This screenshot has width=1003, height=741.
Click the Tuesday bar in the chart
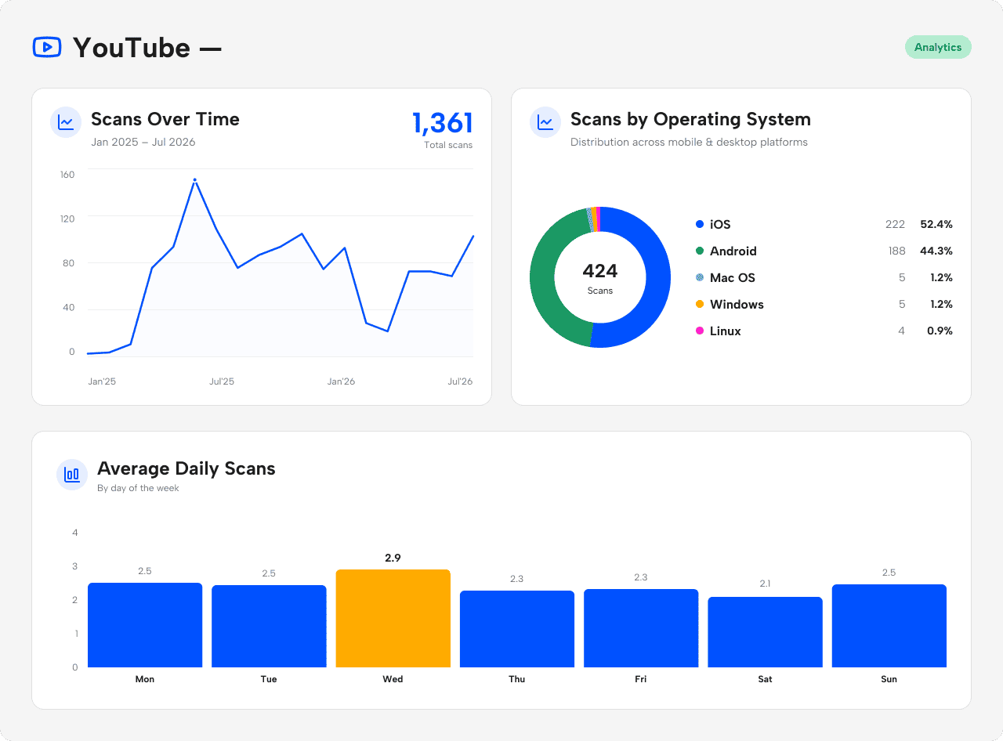point(269,627)
